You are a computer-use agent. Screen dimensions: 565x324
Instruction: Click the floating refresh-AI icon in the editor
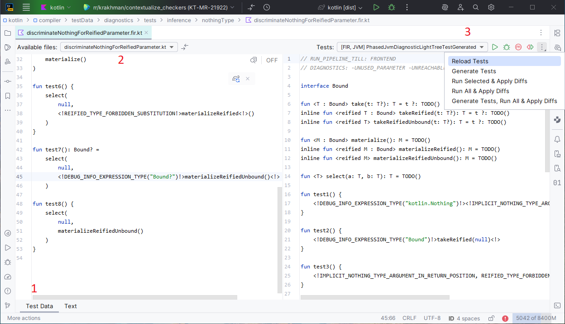click(236, 79)
